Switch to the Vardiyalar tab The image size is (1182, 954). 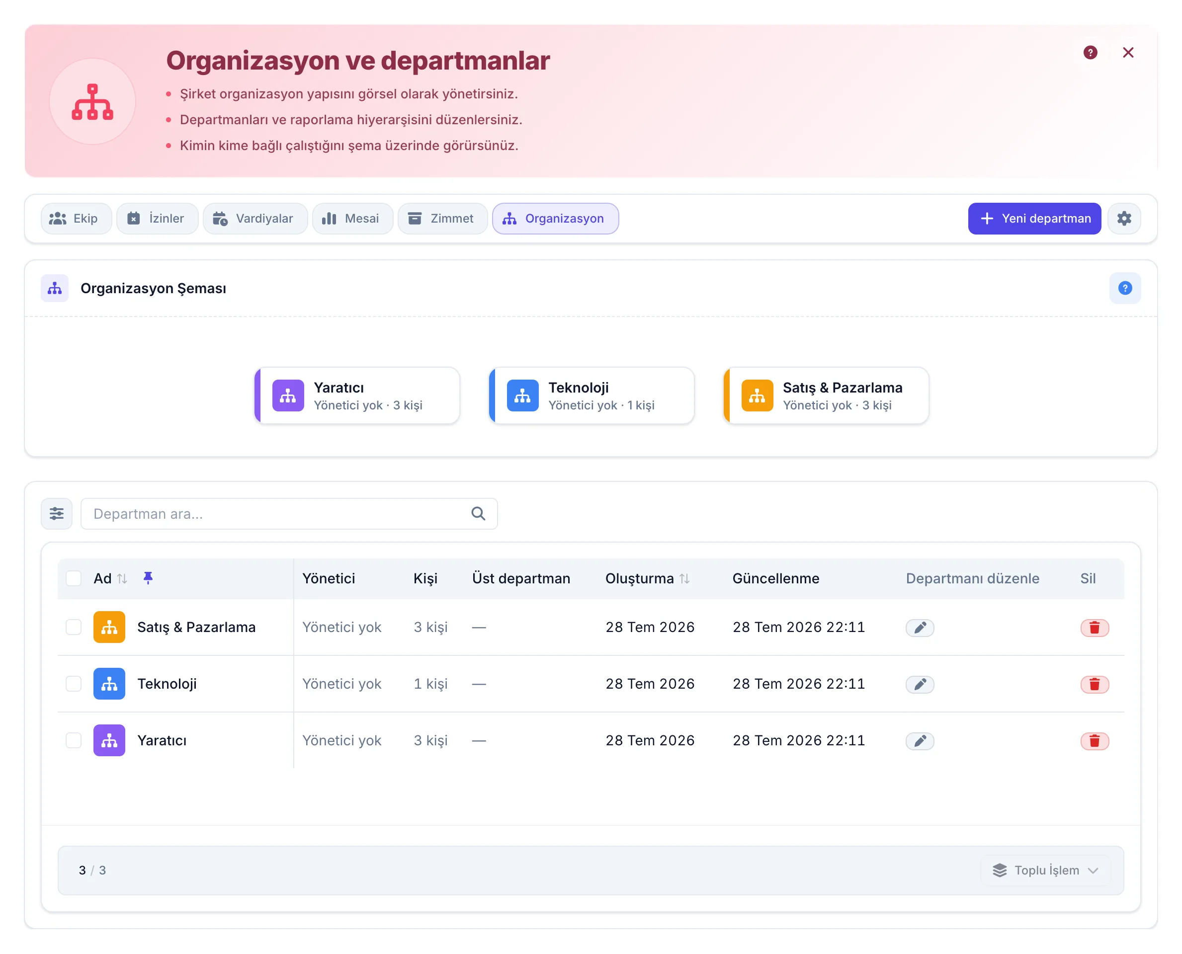click(x=255, y=218)
